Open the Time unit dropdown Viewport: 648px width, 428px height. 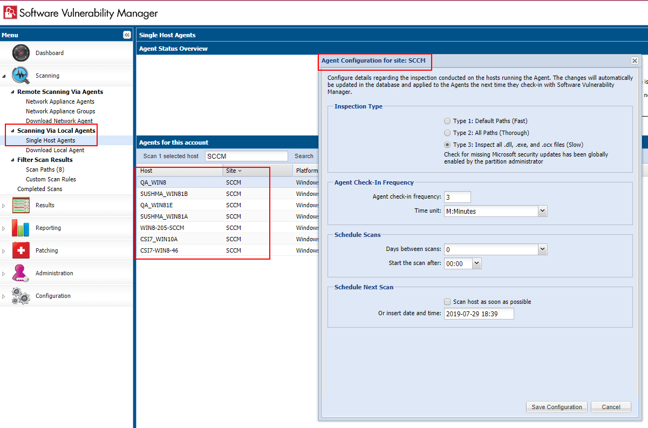click(543, 211)
